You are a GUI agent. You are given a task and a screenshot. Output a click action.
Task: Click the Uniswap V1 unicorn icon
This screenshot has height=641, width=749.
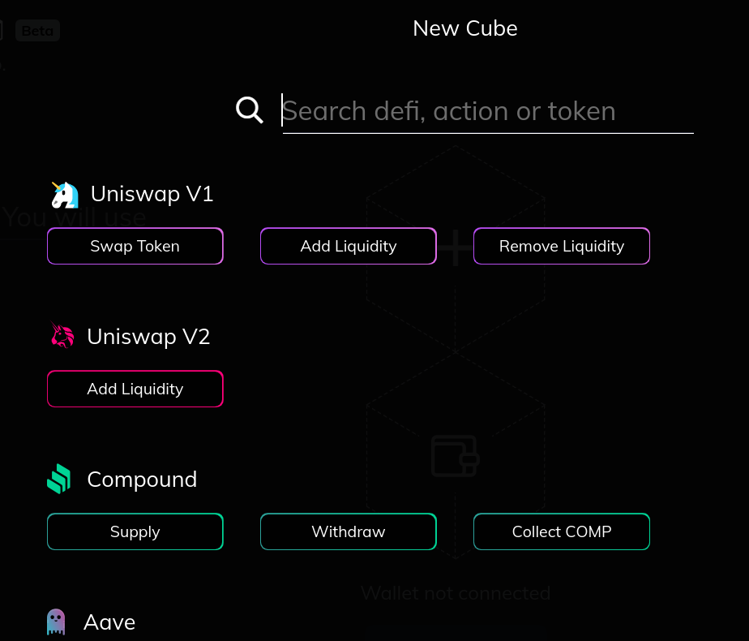point(65,195)
